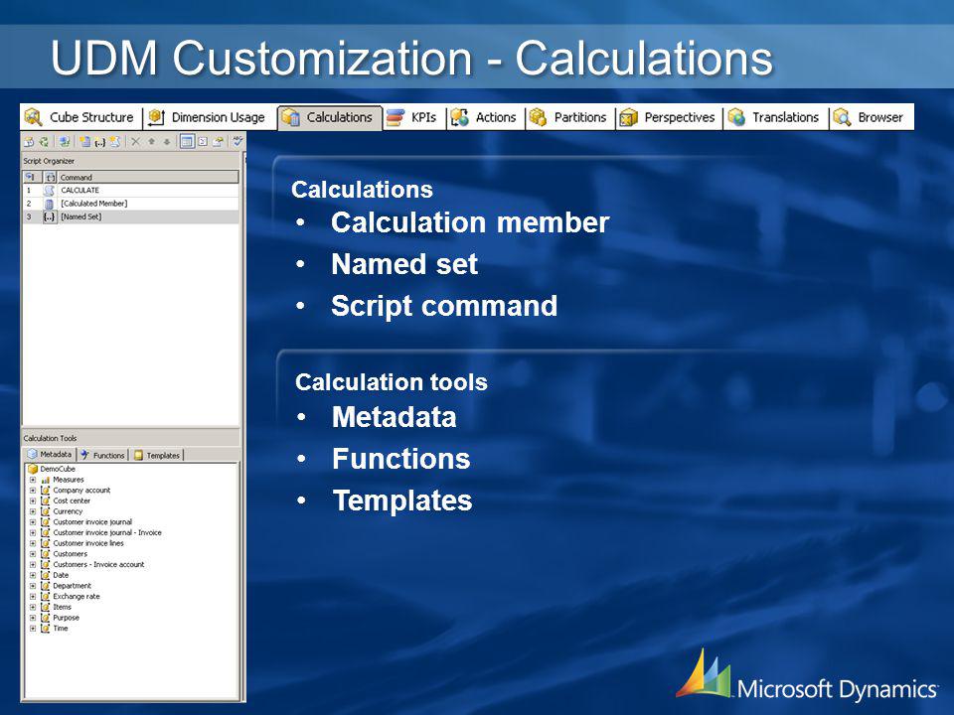This screenshot has width=954, height=715.
Task: Click the Date dimension icon
Action: [45, 575]
